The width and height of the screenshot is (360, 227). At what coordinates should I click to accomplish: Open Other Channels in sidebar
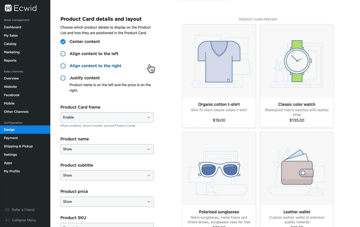click(16, 112)
